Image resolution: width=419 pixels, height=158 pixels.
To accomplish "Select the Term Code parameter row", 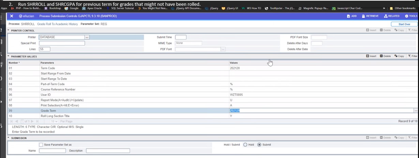I will 48,68.
